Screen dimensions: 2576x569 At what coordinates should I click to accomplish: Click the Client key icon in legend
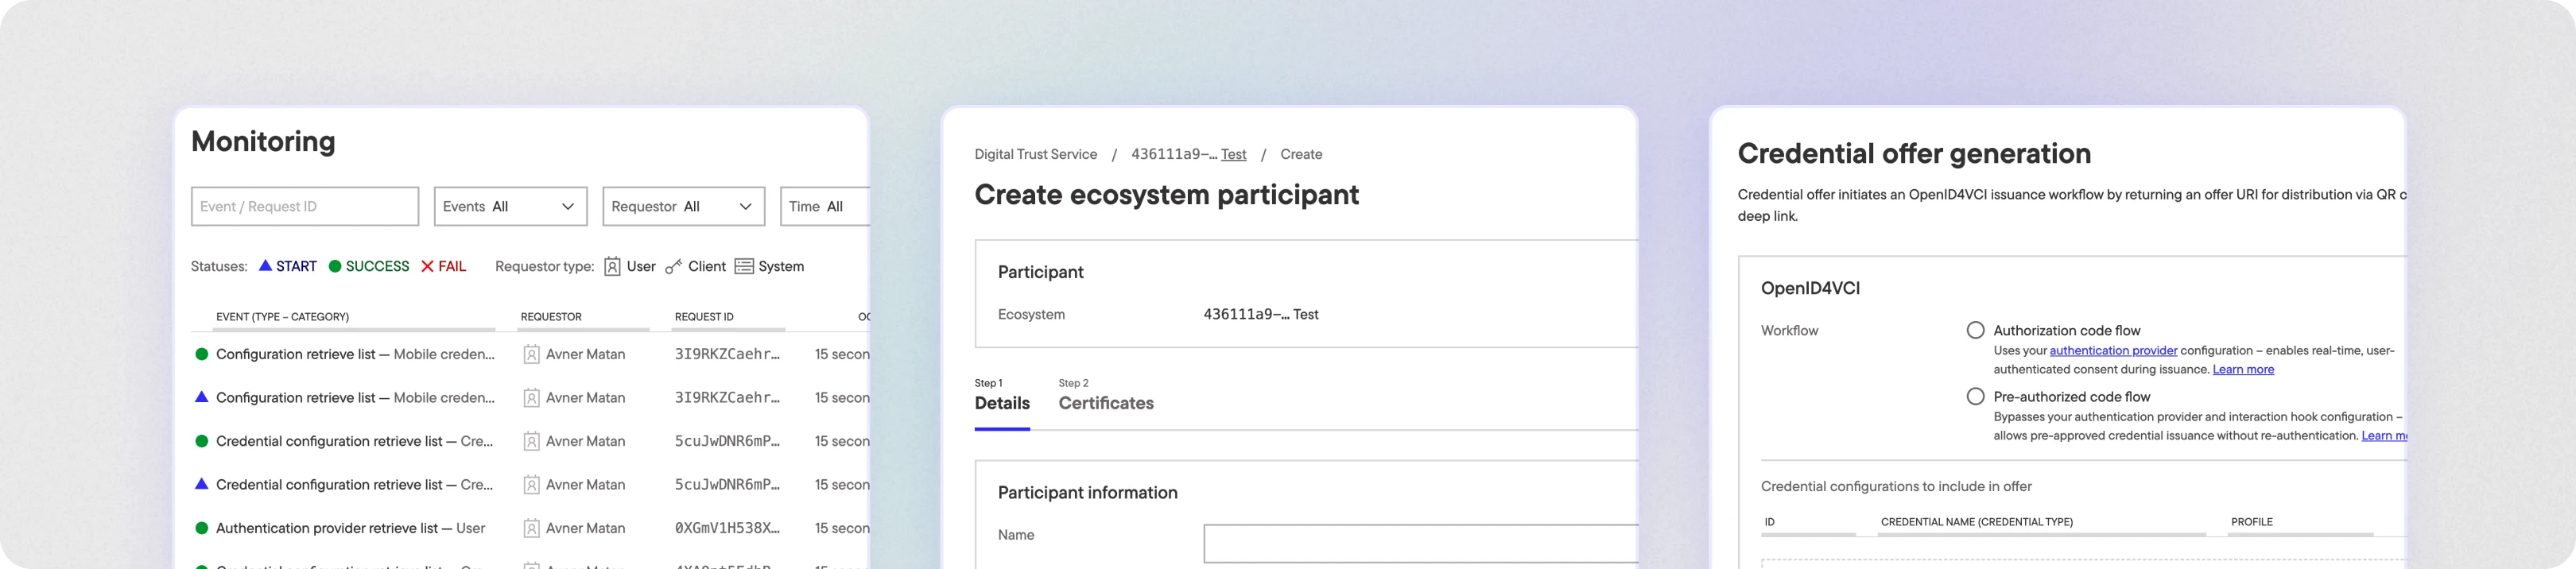tap(673, 266)
